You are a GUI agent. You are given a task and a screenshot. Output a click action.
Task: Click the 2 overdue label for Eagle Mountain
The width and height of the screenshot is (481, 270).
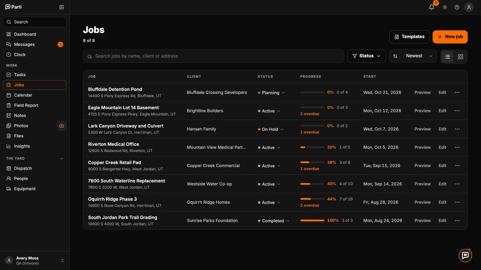click(x=310, y=114)
